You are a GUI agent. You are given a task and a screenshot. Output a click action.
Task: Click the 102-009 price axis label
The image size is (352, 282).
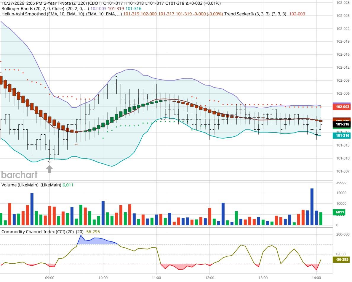pyautogui.click(x=343, y=80)
